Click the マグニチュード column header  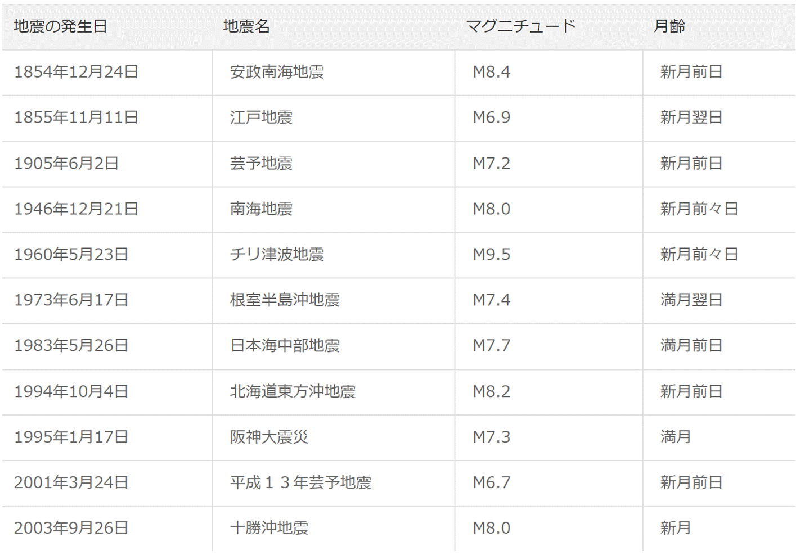point(520,26)
